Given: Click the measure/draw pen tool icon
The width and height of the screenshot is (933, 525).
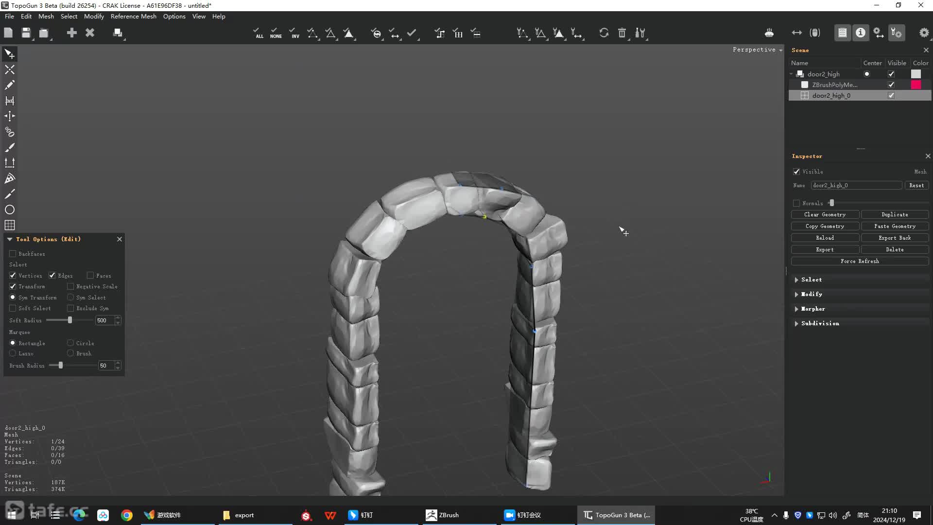Looking at the screenshot, I should tap(10, 194).
